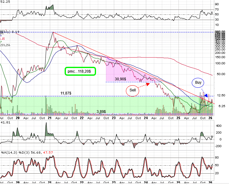Click the shaded RSI overbought peak above 70
Screen dimensions: 229x185
coord(49,7)
